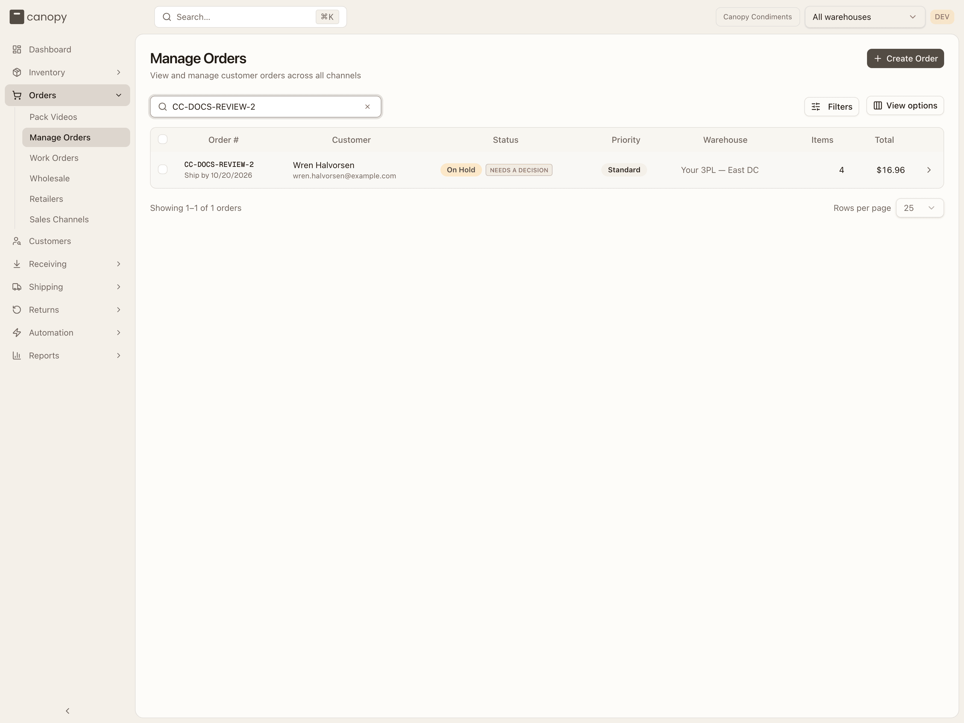Open Work Orders page
Image resolution: width=964 pixels, height=723 pixels.
76,158
